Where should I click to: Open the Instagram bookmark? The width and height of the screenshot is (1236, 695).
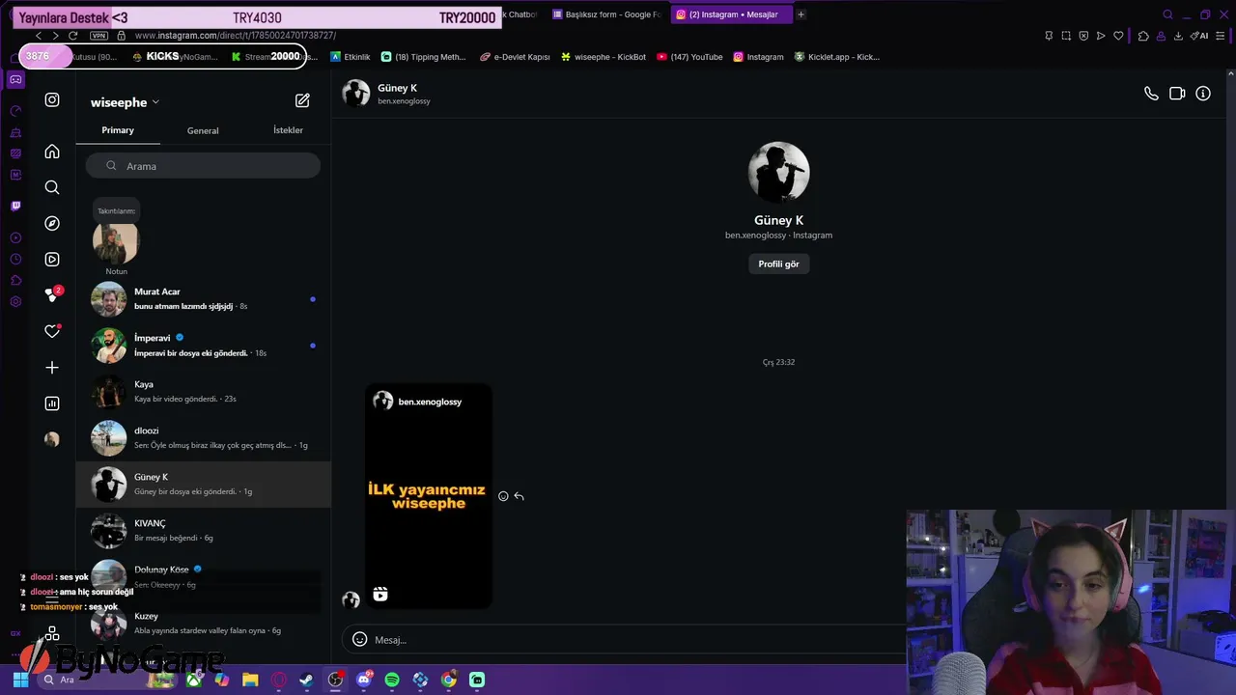[x=758, y=57]
